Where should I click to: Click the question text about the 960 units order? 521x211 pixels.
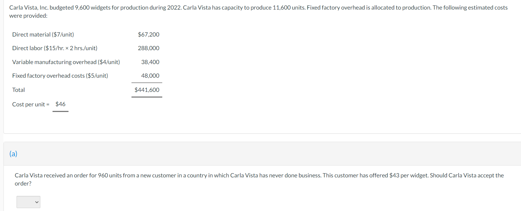pyautogui.click(x=259, y=179)
